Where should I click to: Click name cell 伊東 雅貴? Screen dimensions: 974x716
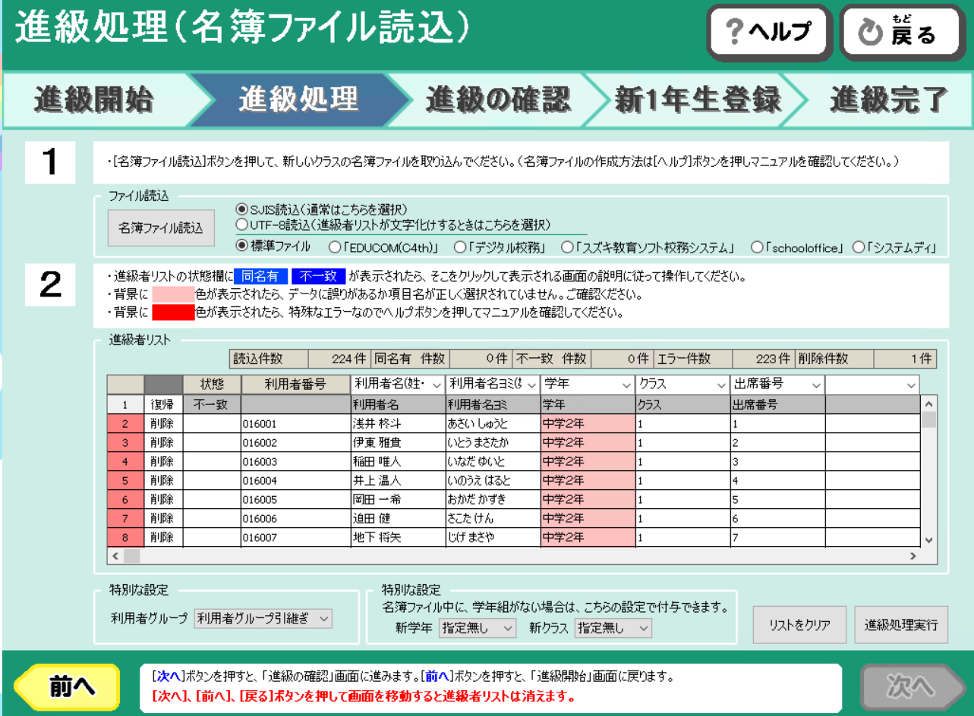pyautogui.click(x=398, y=442)
